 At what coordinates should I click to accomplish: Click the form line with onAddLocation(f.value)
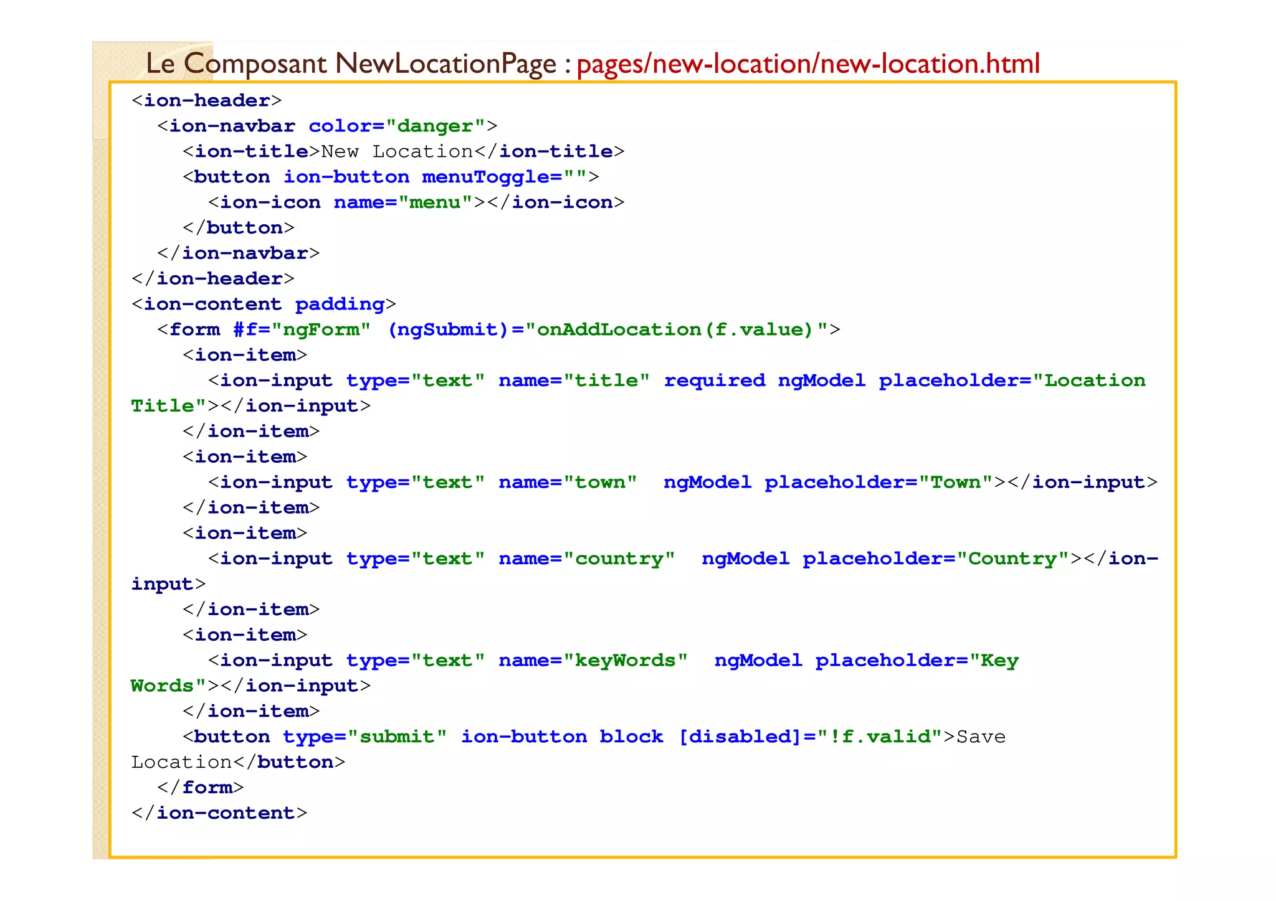498,329
